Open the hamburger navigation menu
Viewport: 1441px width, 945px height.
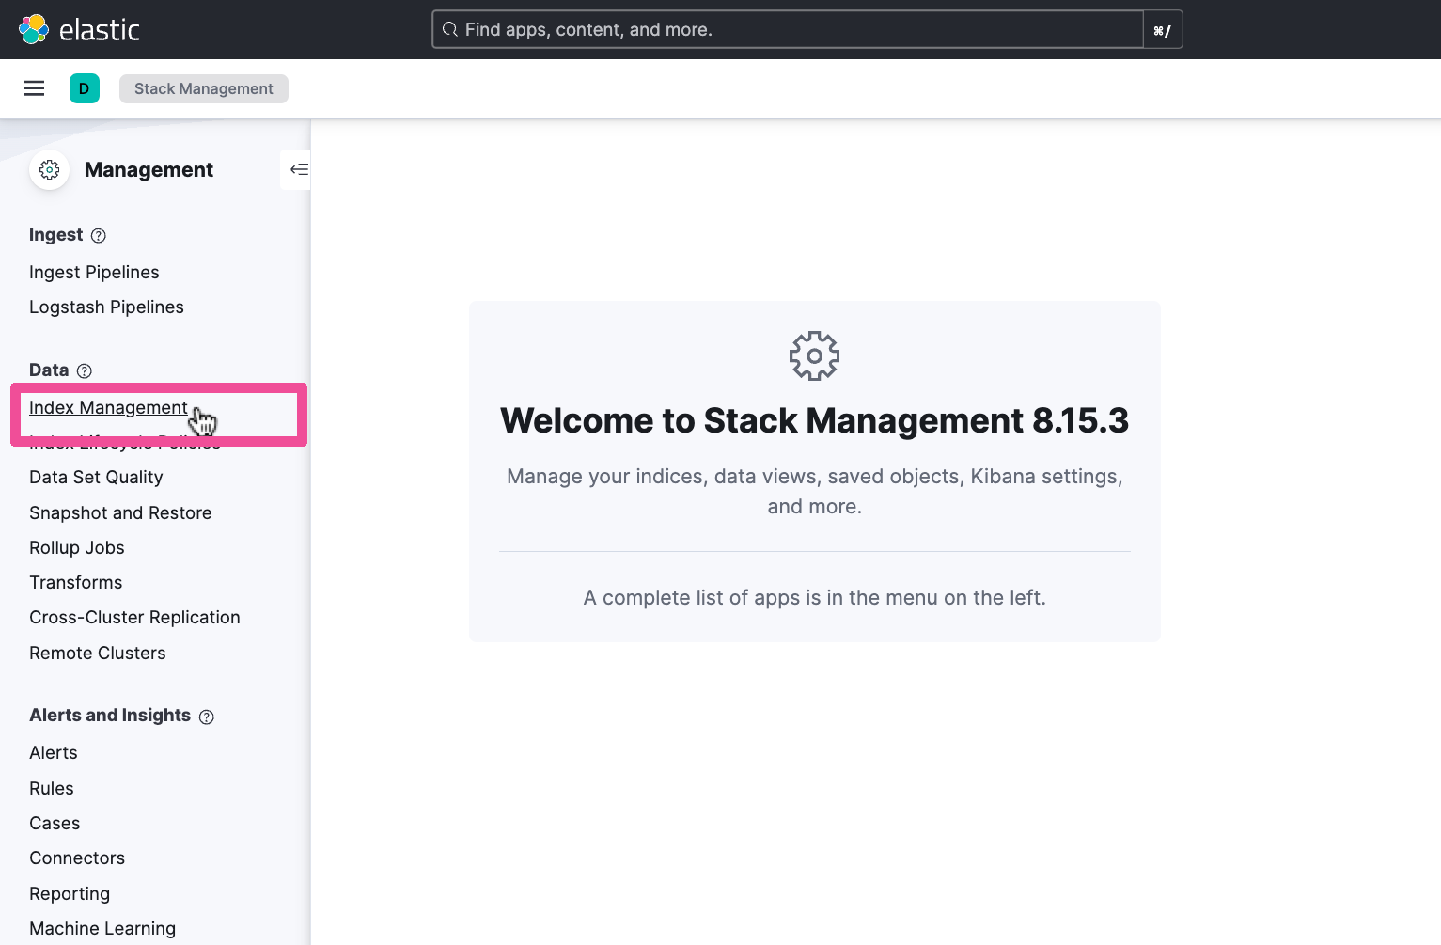35,88
